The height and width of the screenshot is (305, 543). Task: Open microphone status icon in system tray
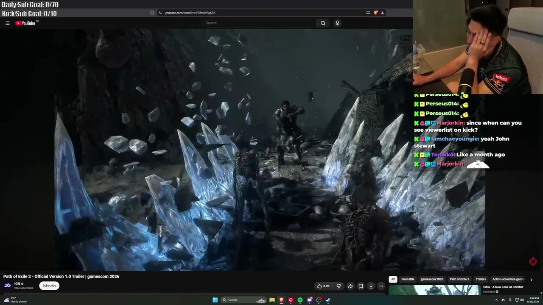pos(510,300)
